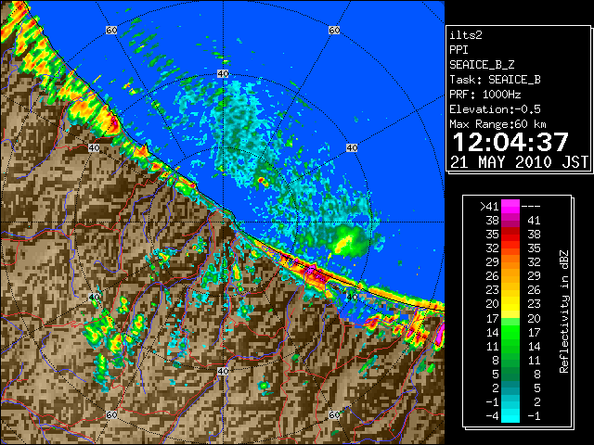Click the 12:04:37 timestamp
This screenshot has width=594, height=445.
[x=510, y=142]
